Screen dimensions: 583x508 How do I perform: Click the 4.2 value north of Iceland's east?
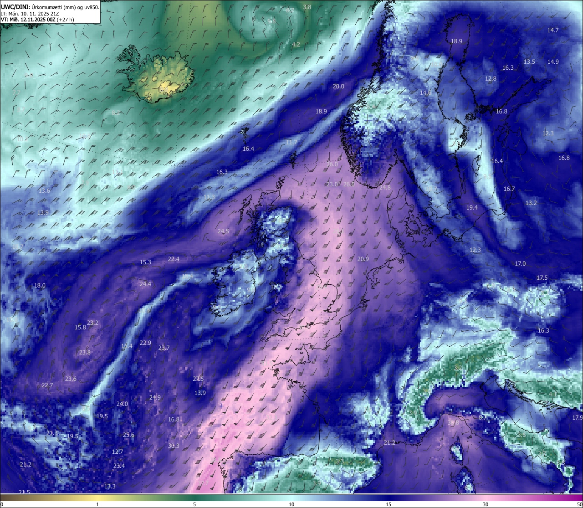pyautogui.click(x=296, y=44)
